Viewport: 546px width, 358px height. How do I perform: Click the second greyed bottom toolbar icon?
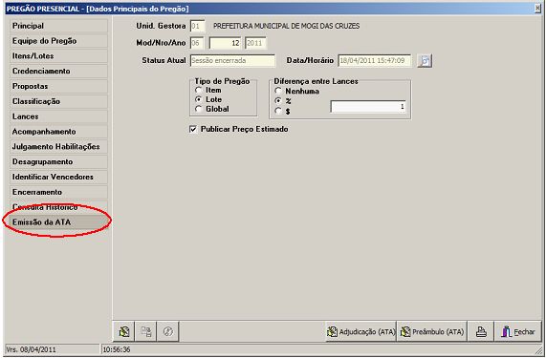click(x=146, y=331)
